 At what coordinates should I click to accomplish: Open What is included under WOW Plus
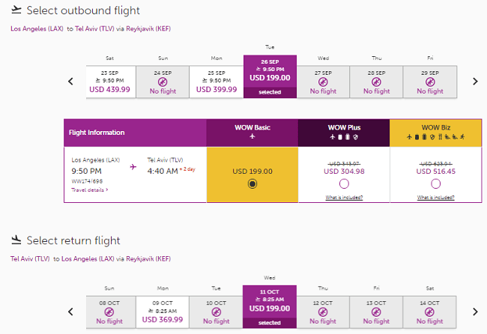pos(344,198)
